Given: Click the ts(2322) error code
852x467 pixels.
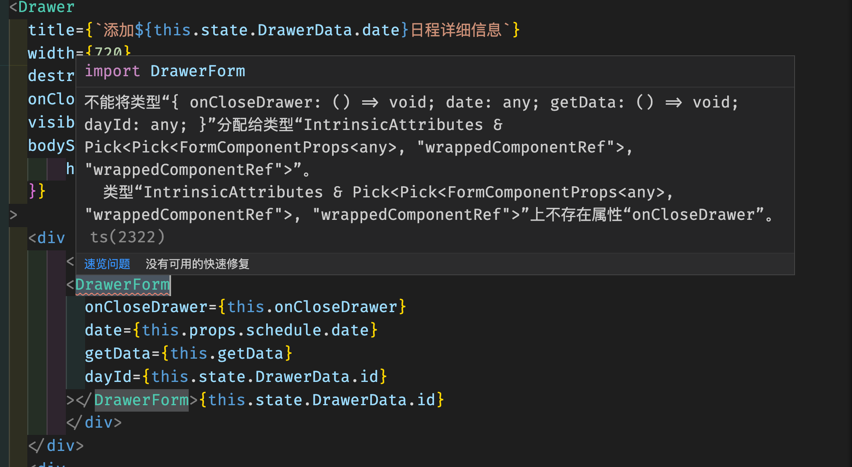Looking at the screenshot, I should click(127, 237).
